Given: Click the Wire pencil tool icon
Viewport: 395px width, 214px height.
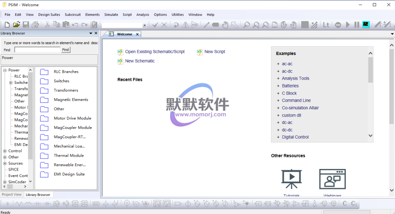Looking at the screenshot, I should pyautogui.click(x=206, y=25).
